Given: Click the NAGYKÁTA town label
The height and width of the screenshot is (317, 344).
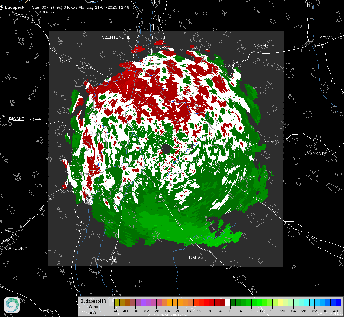Looking at the screenshot, I should [315, 153].
